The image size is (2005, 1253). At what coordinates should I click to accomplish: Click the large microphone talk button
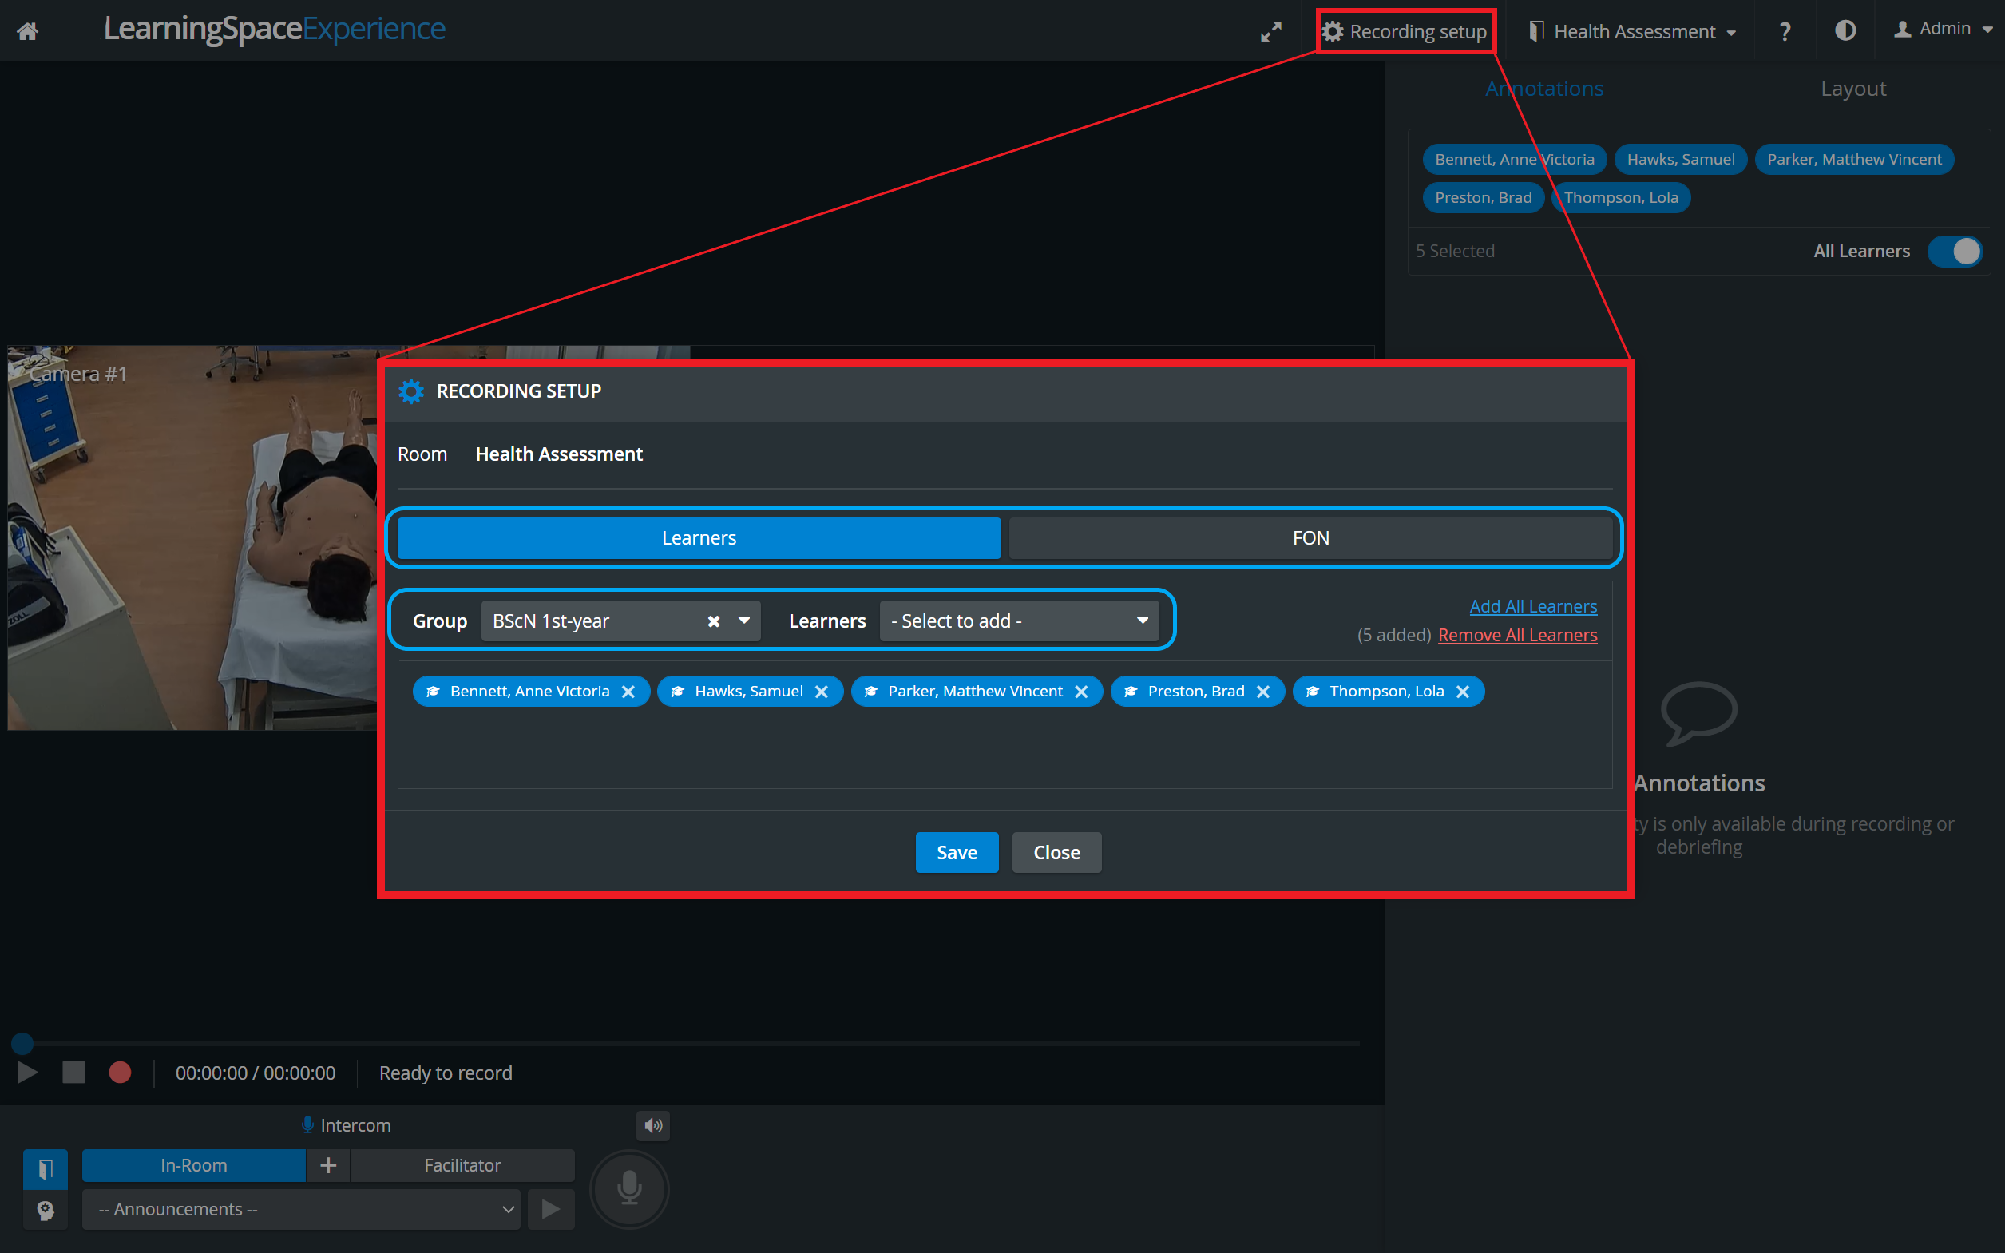point(630,1188)
